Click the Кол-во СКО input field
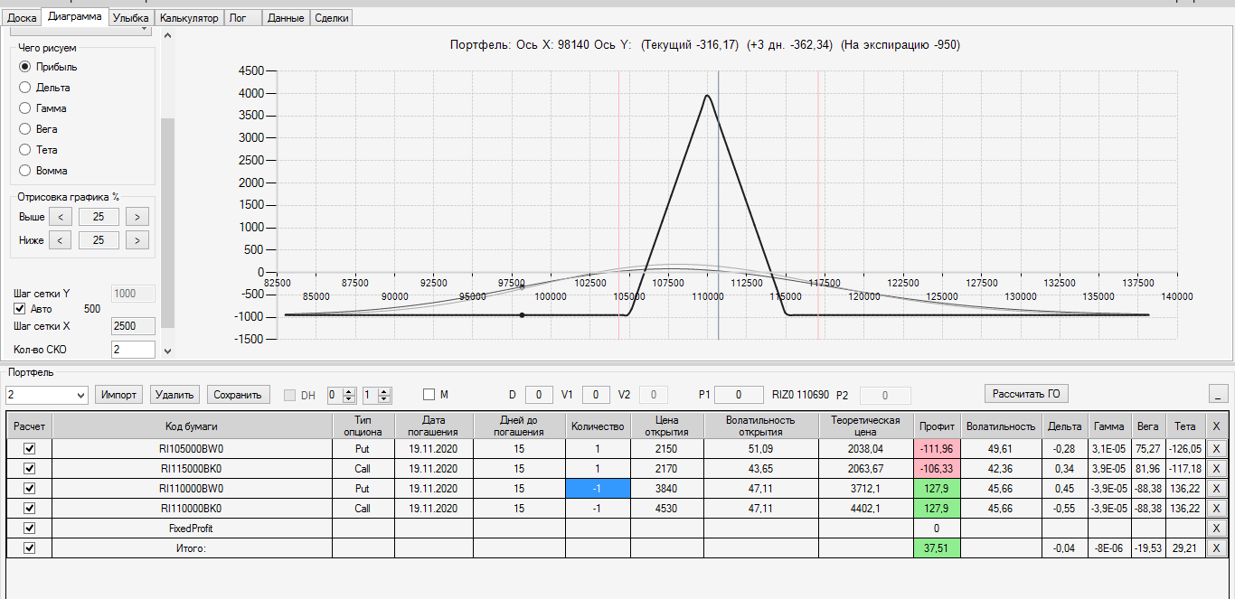Image resolution: width=1235 pixels, height=599 pixels. coord(132,350)
